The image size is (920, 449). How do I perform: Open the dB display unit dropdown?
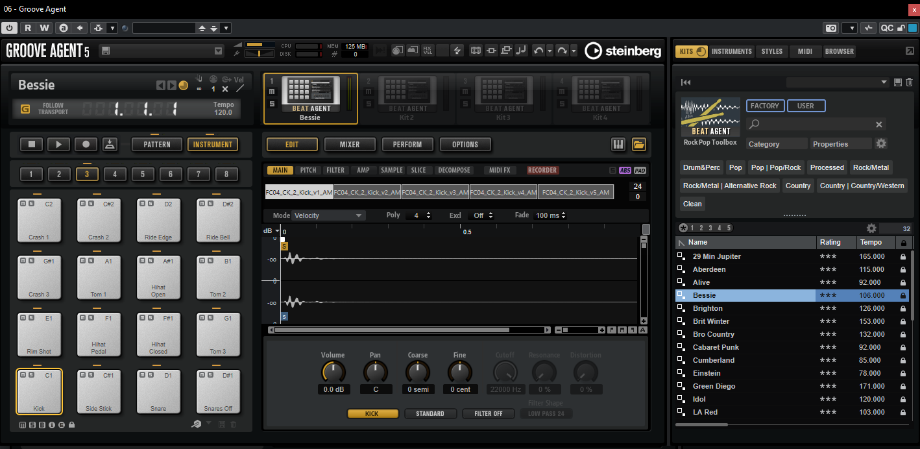point(271,230)
